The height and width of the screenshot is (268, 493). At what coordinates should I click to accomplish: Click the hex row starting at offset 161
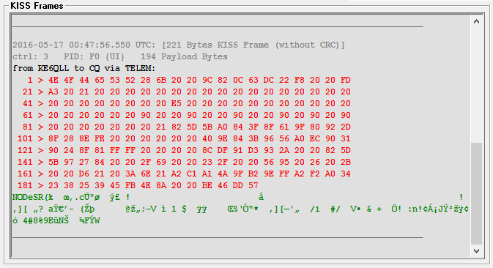pos(184,174)
